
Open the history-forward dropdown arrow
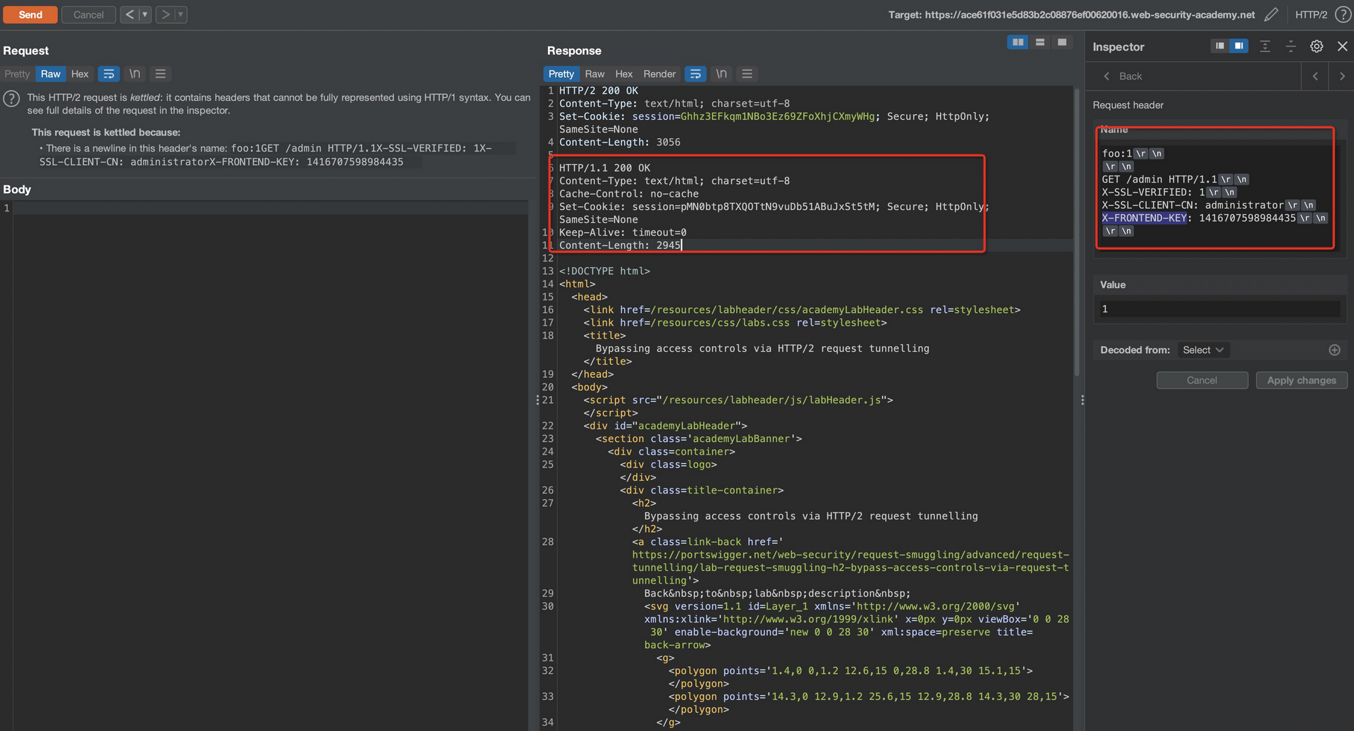[x=181, y=15]
